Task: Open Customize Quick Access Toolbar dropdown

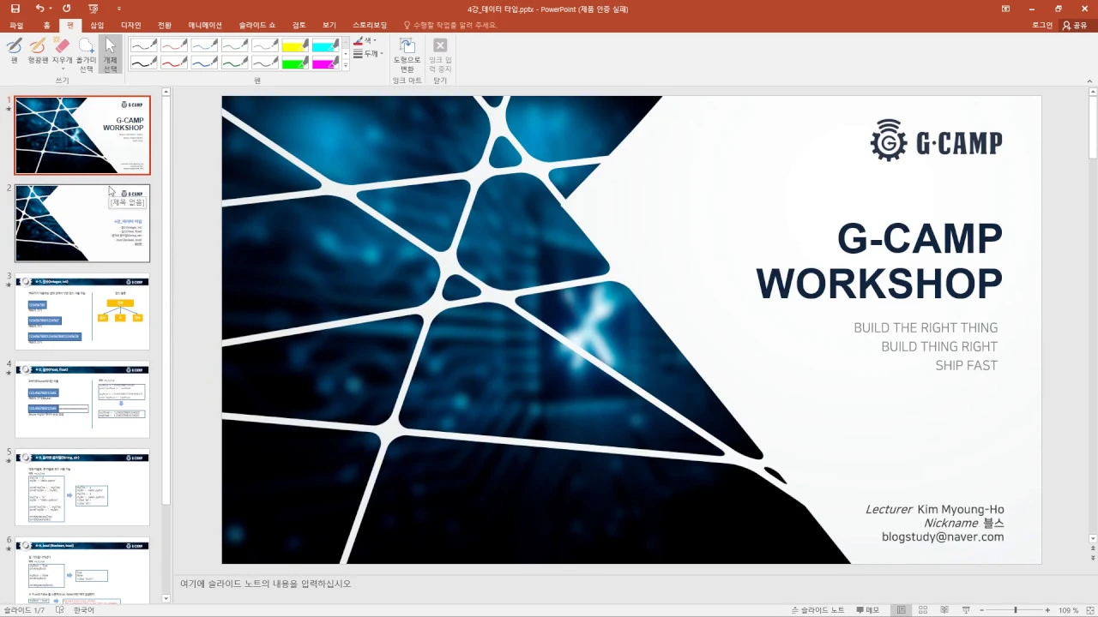Action: pyautogui.click(x=119, y=9)
